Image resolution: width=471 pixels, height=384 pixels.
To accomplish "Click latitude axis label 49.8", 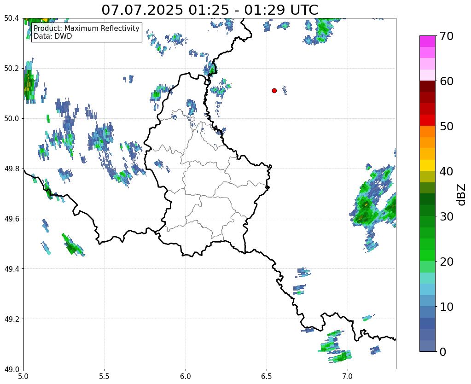I will [x=12, y=169].
